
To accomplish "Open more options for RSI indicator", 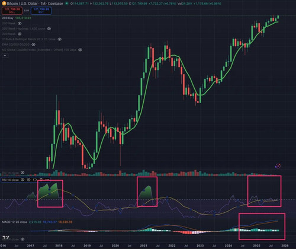I will (47, 180).
